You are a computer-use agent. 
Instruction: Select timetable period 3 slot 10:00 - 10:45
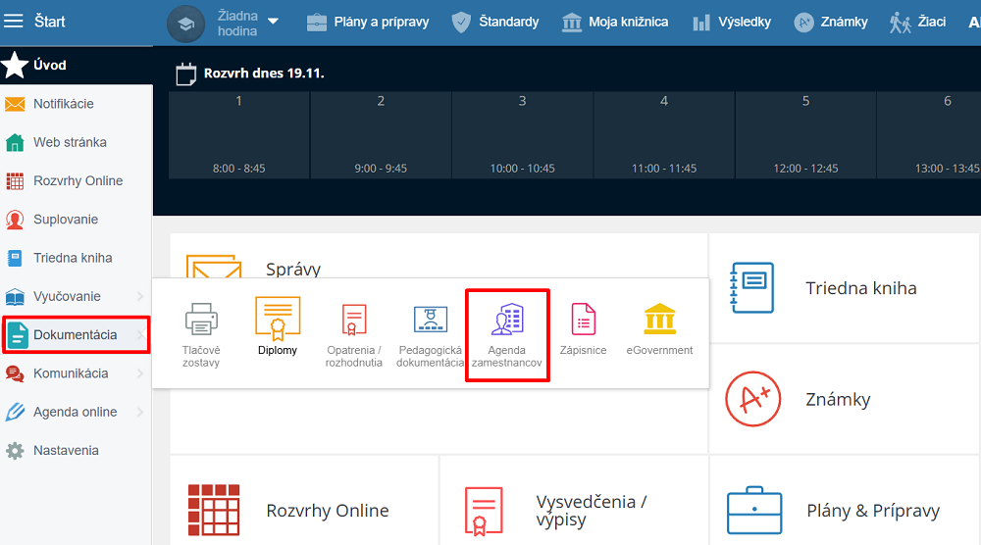click(522, 135)
